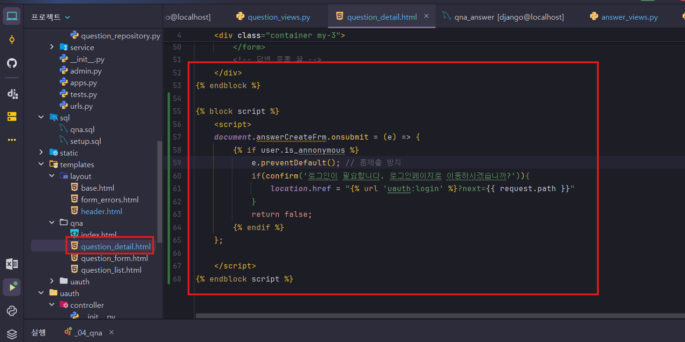
Task: Collapse the qna folder
Action: pyautogui.click(x=52, y=223)
